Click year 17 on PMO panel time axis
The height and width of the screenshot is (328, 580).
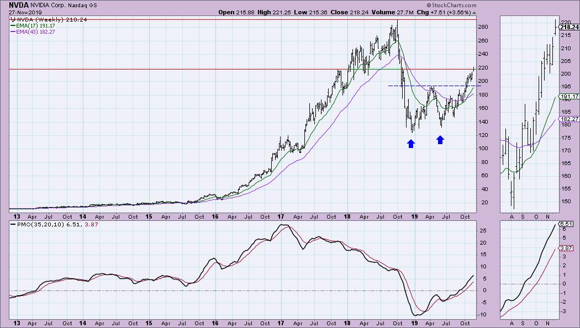click(x=281, y=323)
